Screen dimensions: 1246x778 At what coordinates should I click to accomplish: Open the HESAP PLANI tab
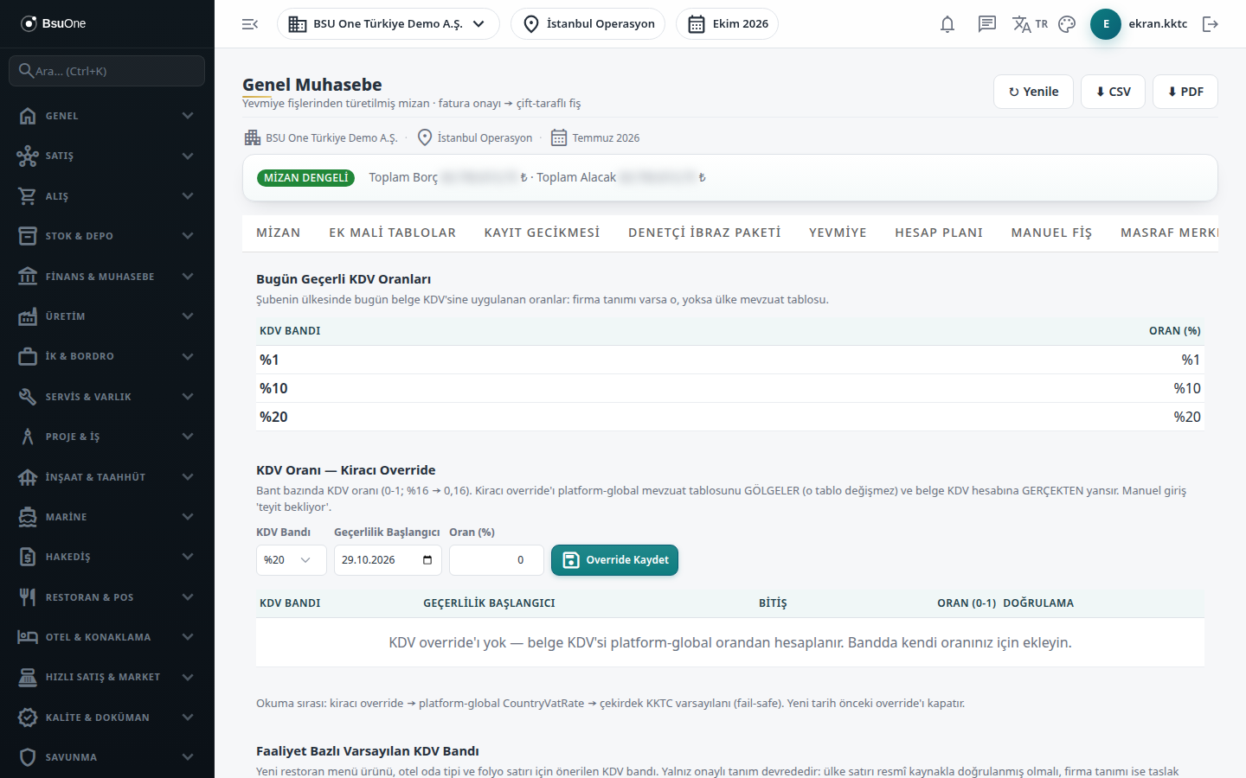coord(939,233)
